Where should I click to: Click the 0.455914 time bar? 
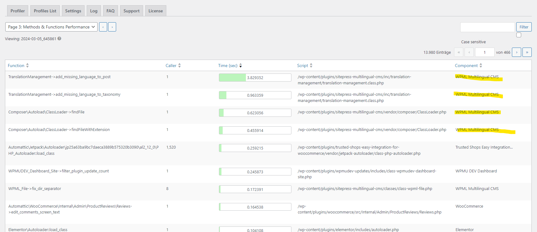pyautogui.click(x=255, y=130)
